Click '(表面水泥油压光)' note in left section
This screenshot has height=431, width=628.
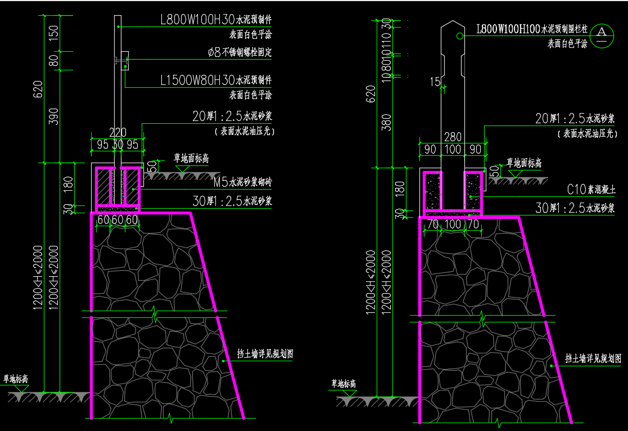point(245,131)
